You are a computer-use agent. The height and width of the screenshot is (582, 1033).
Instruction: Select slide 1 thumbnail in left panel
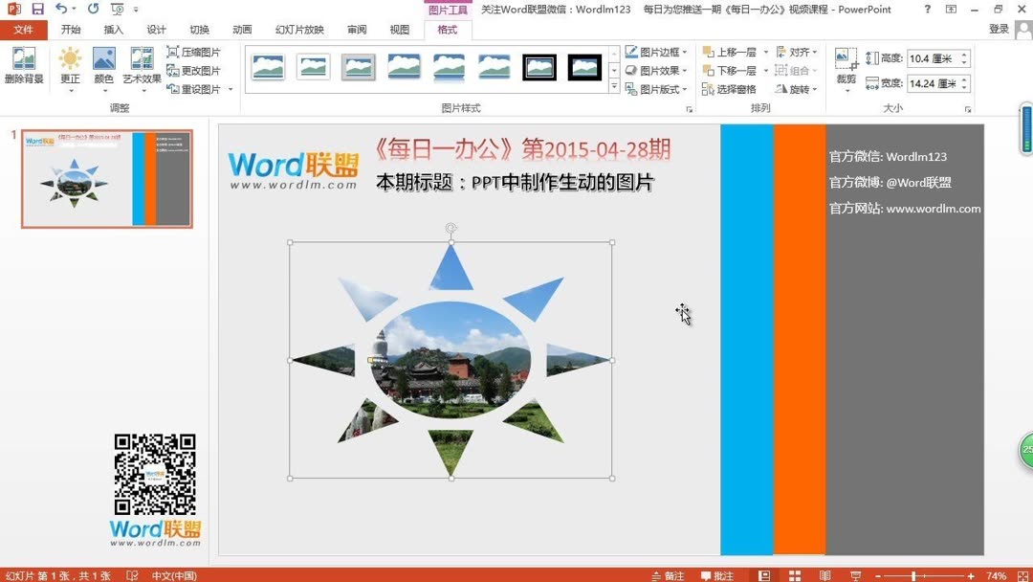point(105,178)
